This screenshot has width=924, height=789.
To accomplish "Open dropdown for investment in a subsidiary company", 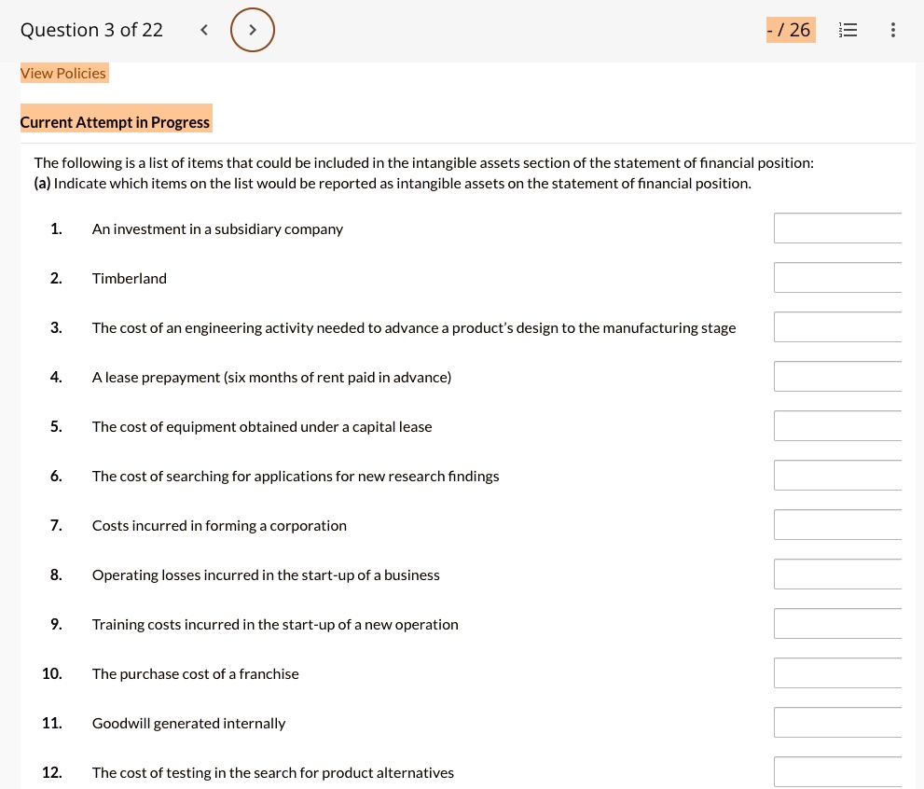I will 837,228.
